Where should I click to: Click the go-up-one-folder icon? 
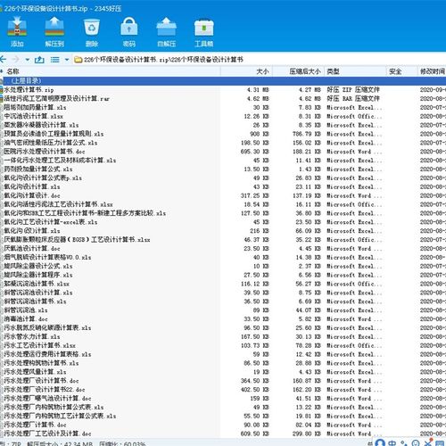point(39,60)
